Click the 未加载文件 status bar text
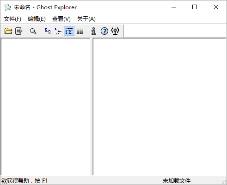This screenshot has width=227, height=185. click(177, 181)
